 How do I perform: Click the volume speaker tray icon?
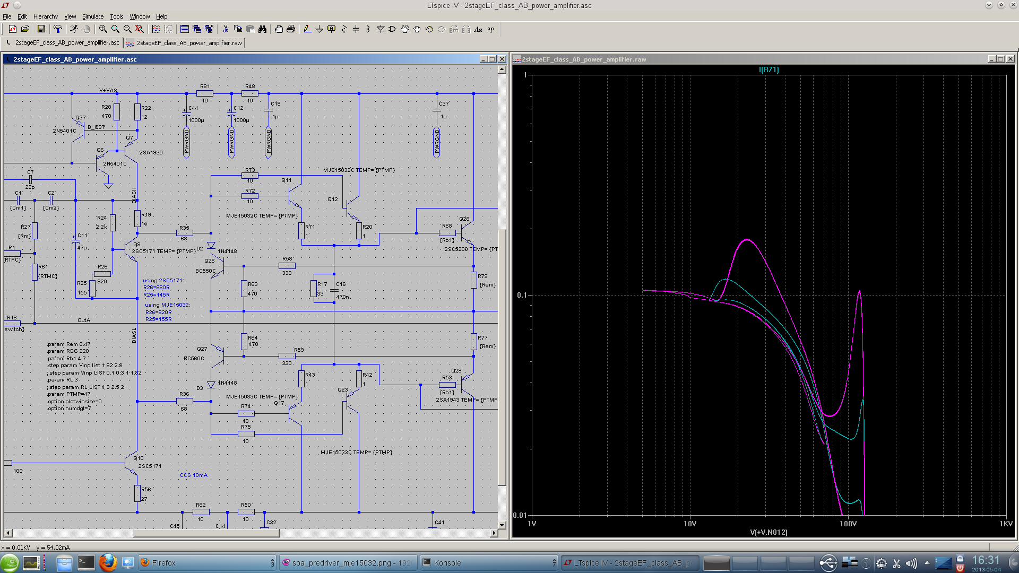coord(911,563)
